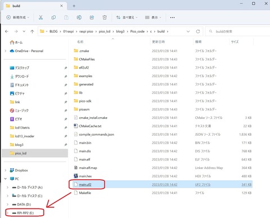
Task: Click the Delete trash can icon
Action: (105, 17)
